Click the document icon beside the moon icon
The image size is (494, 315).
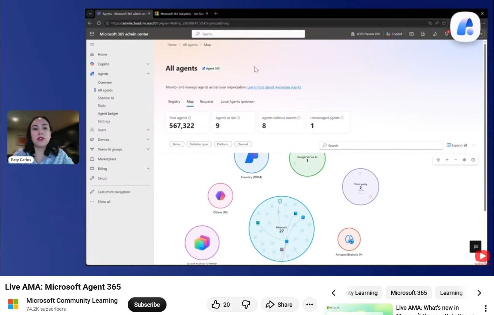(423, 34)
